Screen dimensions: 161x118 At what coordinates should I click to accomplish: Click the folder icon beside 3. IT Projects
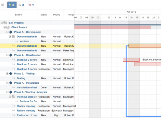point(5,23)
